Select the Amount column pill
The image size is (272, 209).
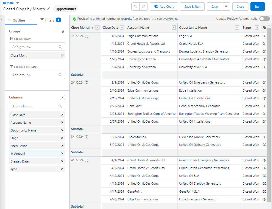pyautogui.click(x=37, y=153)
